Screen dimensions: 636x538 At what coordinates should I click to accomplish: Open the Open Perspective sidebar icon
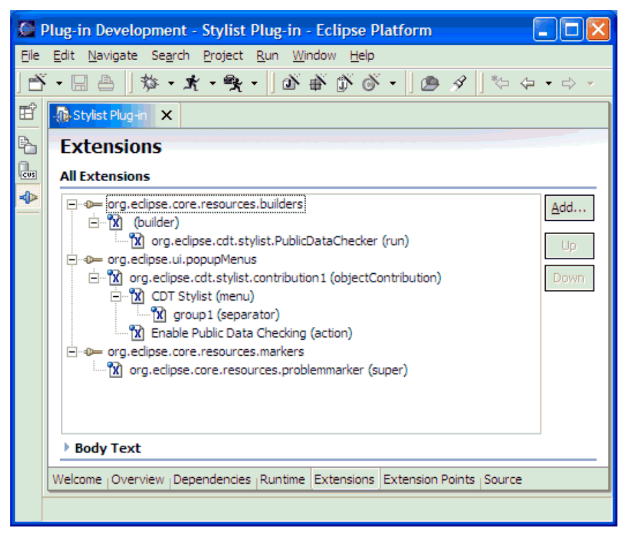[27, 113]
